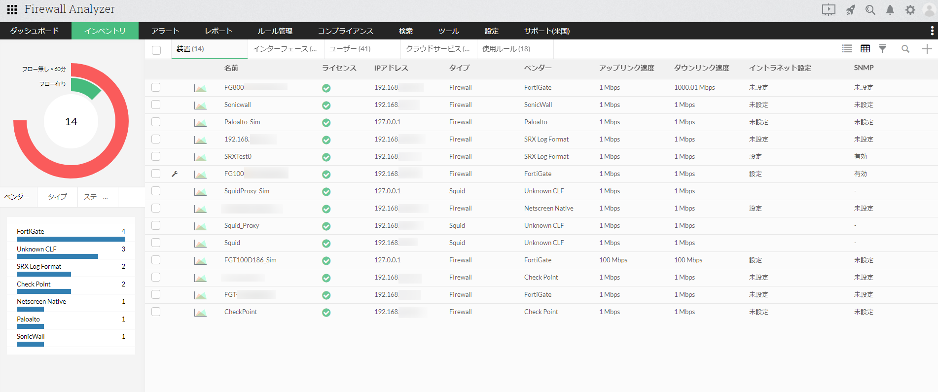
Task: Open the three-dot overflow menu
Action: [932, 31]
